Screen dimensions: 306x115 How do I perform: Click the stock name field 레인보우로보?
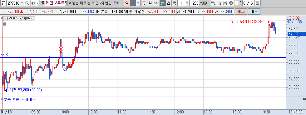[57, 3]
